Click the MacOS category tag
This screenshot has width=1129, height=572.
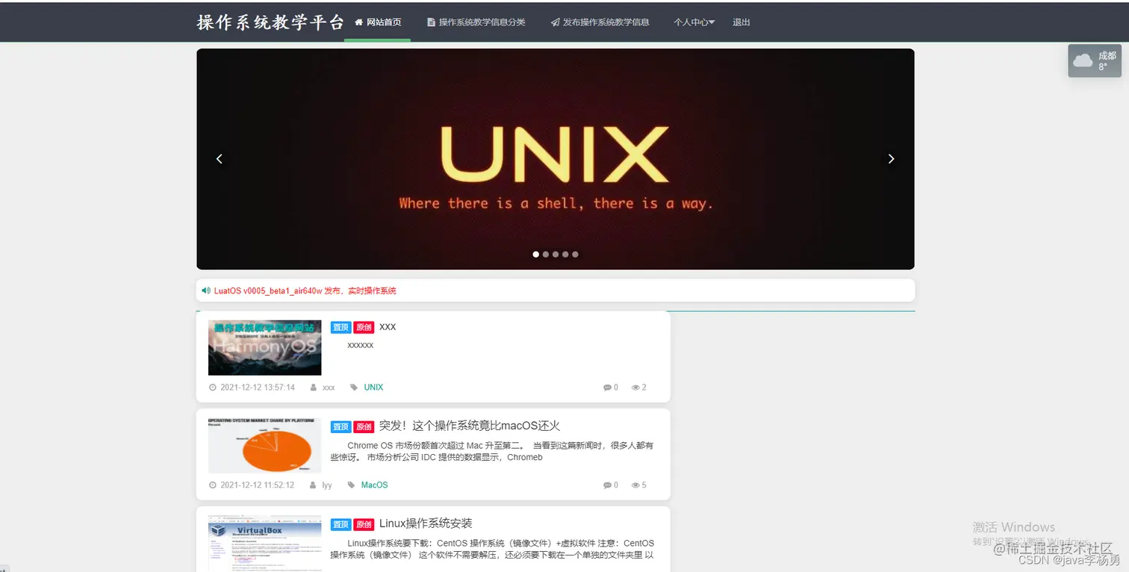374,485
